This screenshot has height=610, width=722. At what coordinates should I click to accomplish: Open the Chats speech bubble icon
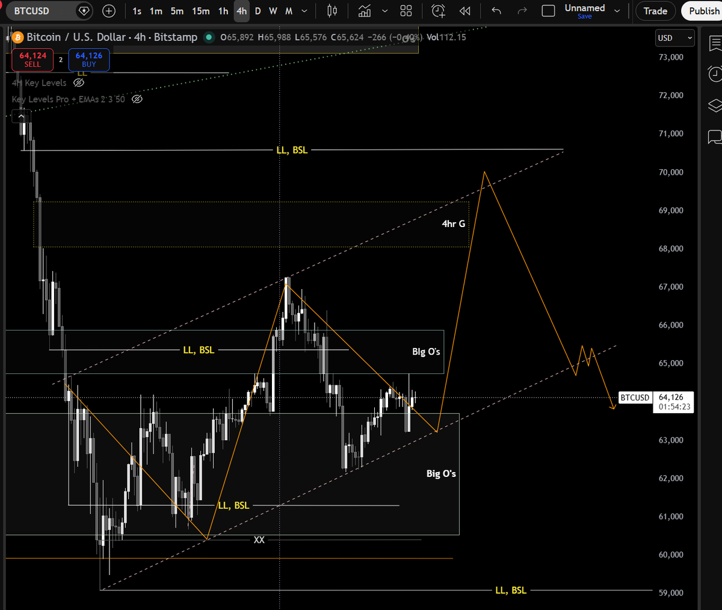pos(715,137)
